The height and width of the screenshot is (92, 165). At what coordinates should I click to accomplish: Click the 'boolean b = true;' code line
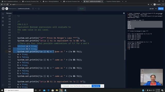tap(27, 49)
